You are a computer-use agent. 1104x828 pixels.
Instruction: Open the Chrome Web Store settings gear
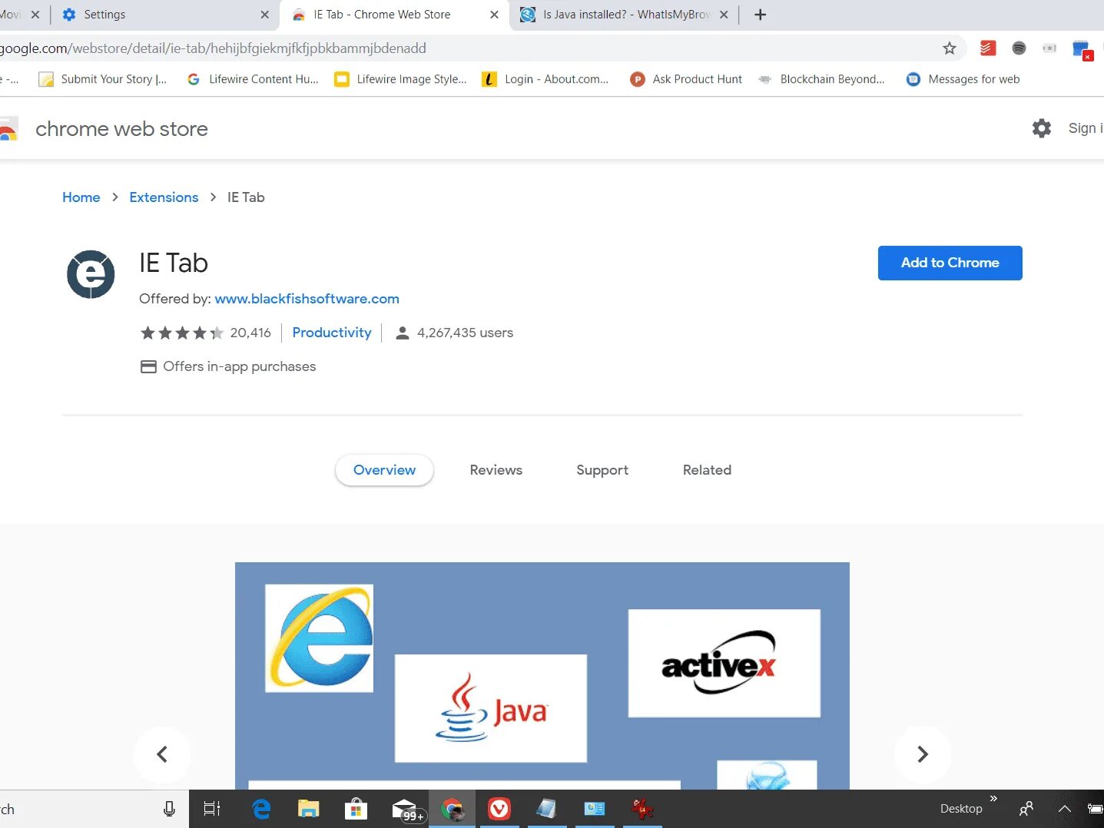1041,128
